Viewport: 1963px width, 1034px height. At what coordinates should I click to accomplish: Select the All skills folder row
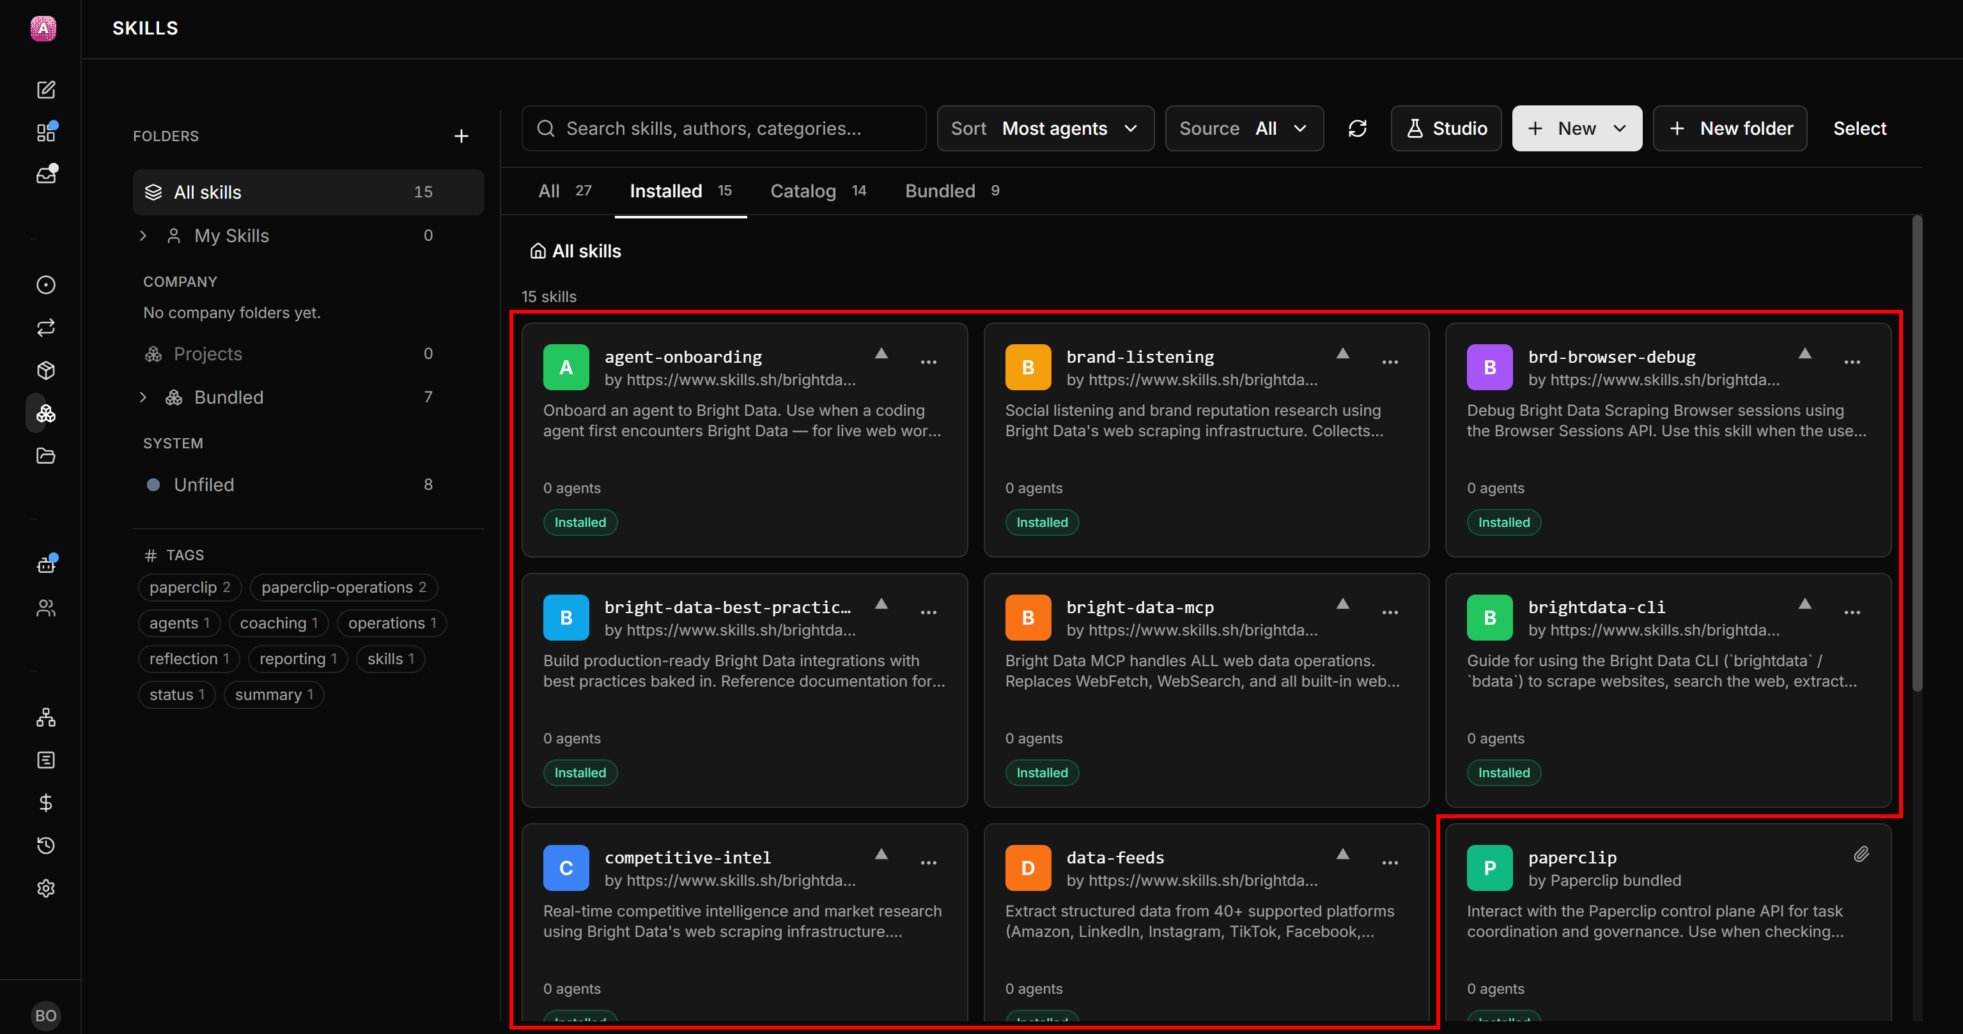pyautogui.click(x=308, y=192)
